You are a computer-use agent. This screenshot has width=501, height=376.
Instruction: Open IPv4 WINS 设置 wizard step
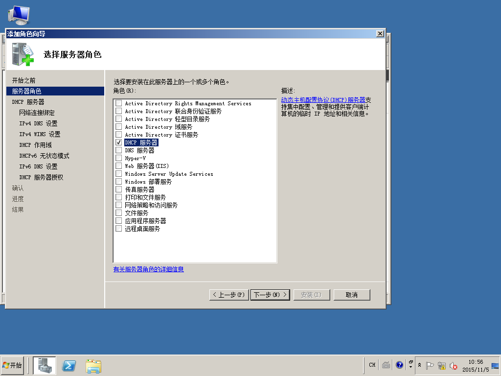pyautogui.click(x=40, y=134)
